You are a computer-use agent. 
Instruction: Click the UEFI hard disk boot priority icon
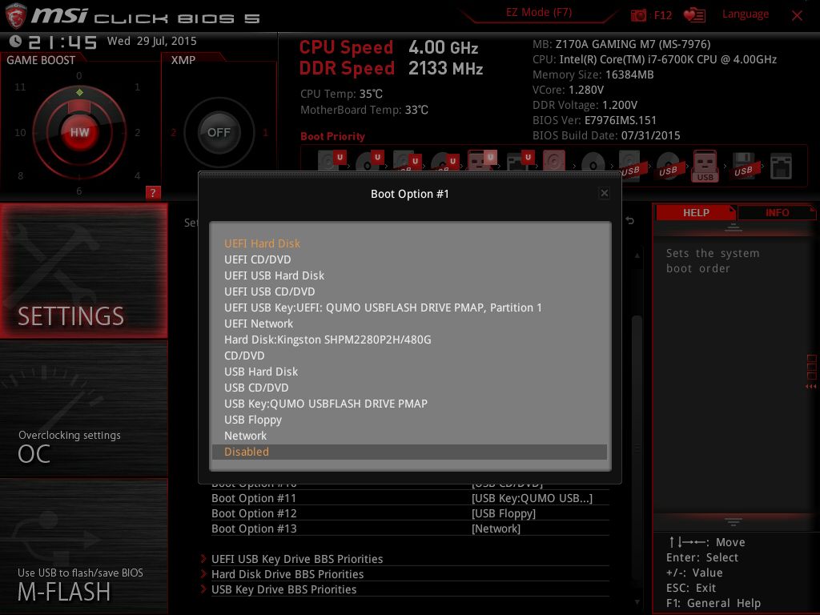[332, 161]
